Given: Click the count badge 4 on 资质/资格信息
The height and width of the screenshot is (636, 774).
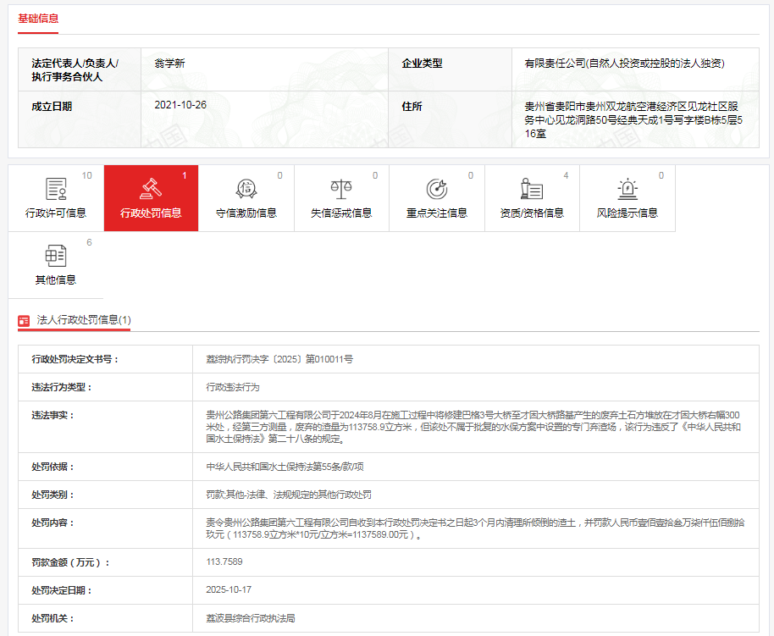Looking at the screenshot, I should pos(566,175).
